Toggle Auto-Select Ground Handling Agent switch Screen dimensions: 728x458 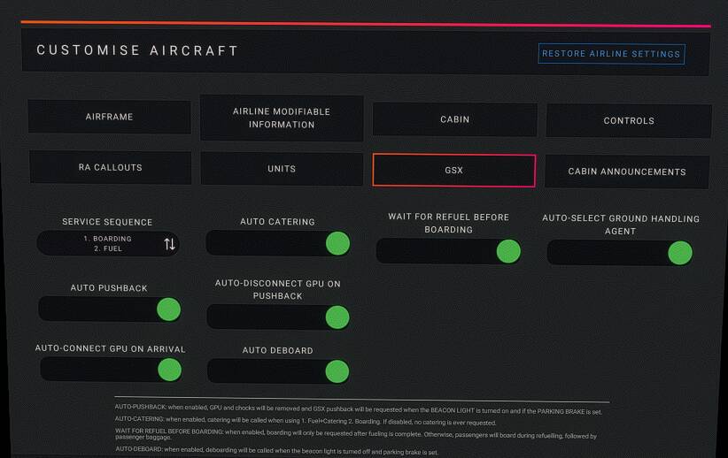click(678, 253)
